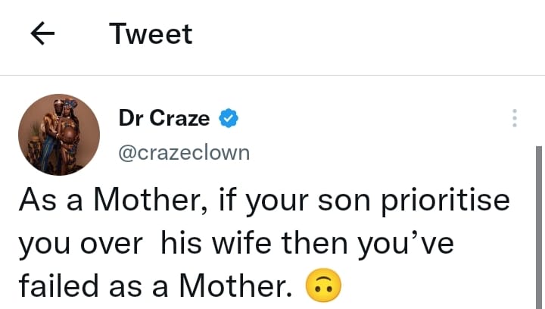Click the blue verified badge

pyautogui.click(x=229, y=117)
